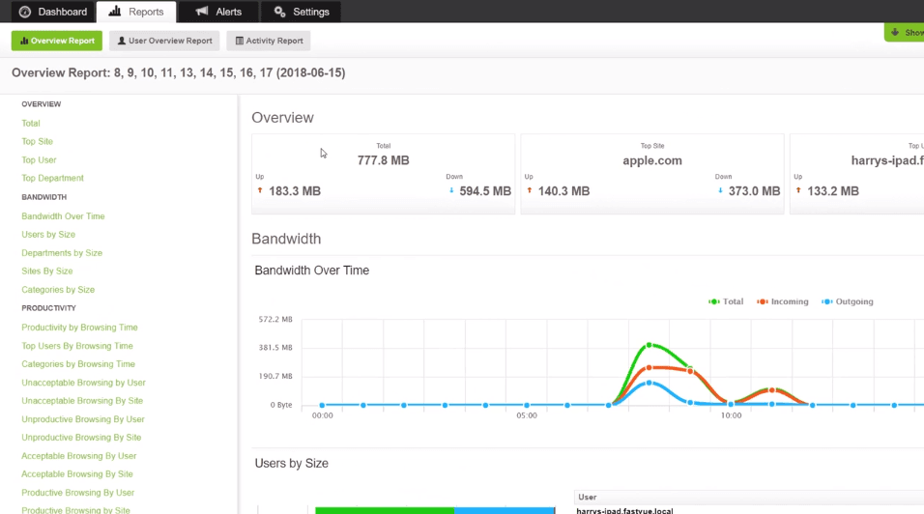Open the User Overview Report
Screen dimensions: 924x514
pos(164,41)
